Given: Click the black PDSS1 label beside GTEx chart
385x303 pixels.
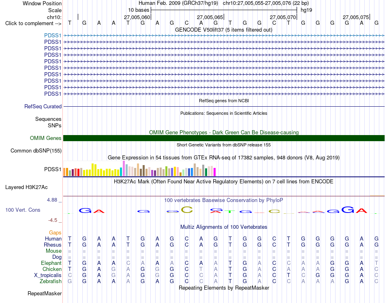Looking at the screenshot, I should pos(53,169).
